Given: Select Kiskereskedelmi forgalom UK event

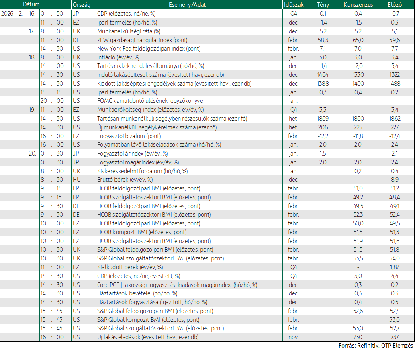Looking at the screenshot, I should click(142, 171).
